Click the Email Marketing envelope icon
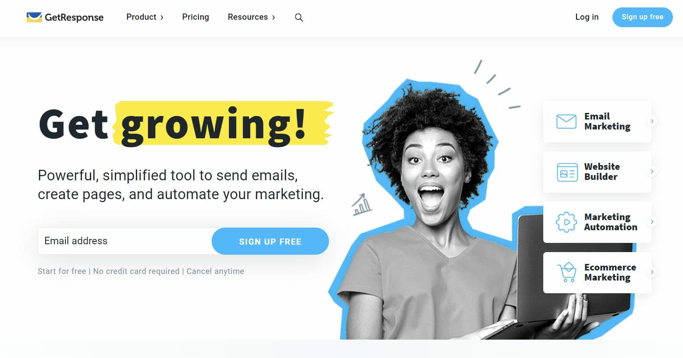Image resolution: width=683 pixels, height=358 pixels. coord(566,121)
